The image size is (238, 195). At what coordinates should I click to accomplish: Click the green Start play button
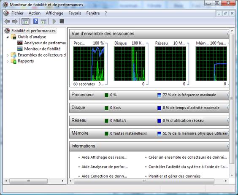click(x=54, y=21)
